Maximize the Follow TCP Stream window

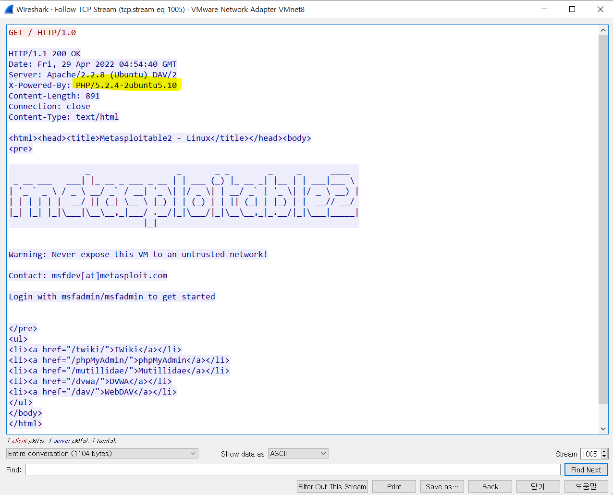pyautogui.click(x=572, y=9)
